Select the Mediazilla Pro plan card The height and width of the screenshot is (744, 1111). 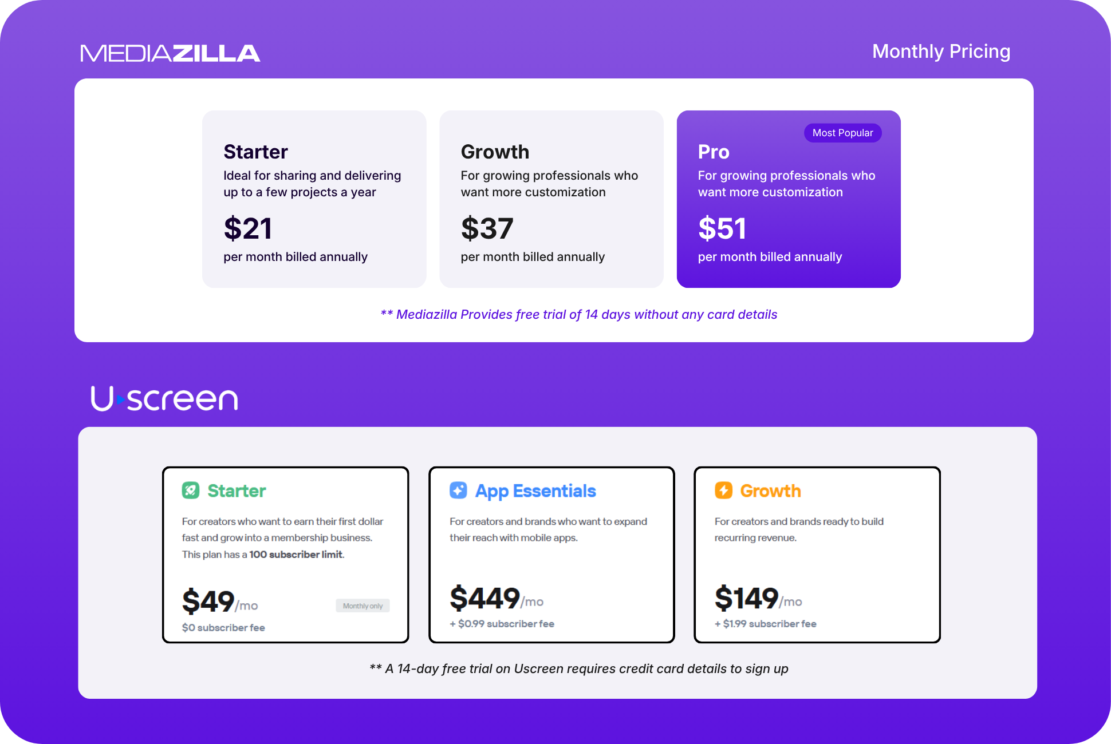pyautogui.click(x=789, y=199)
